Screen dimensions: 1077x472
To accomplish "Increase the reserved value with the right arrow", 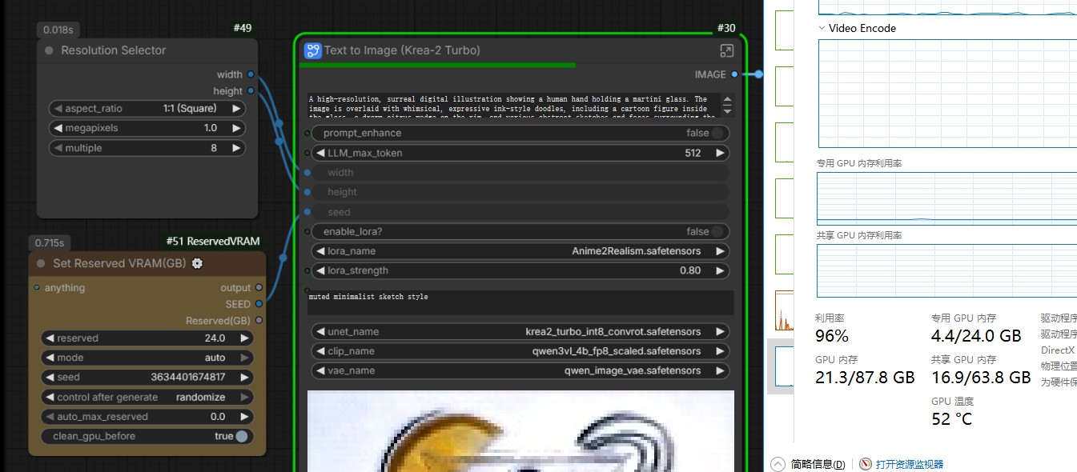I will pyautogui.click(x=244, y=338).
